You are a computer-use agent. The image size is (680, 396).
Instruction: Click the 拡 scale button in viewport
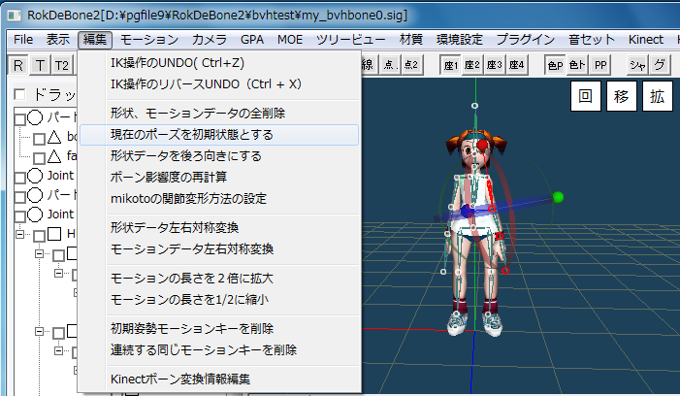pyautogui.click(x=656, y=97)
